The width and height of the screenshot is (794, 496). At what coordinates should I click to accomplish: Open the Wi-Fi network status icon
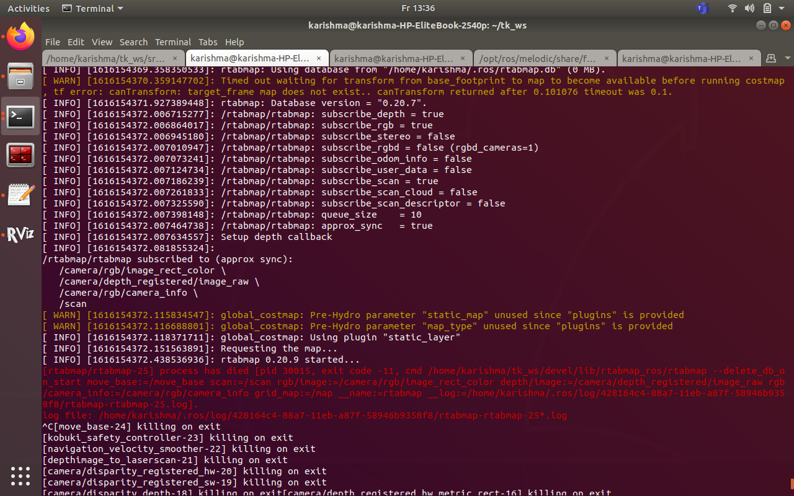733,9
